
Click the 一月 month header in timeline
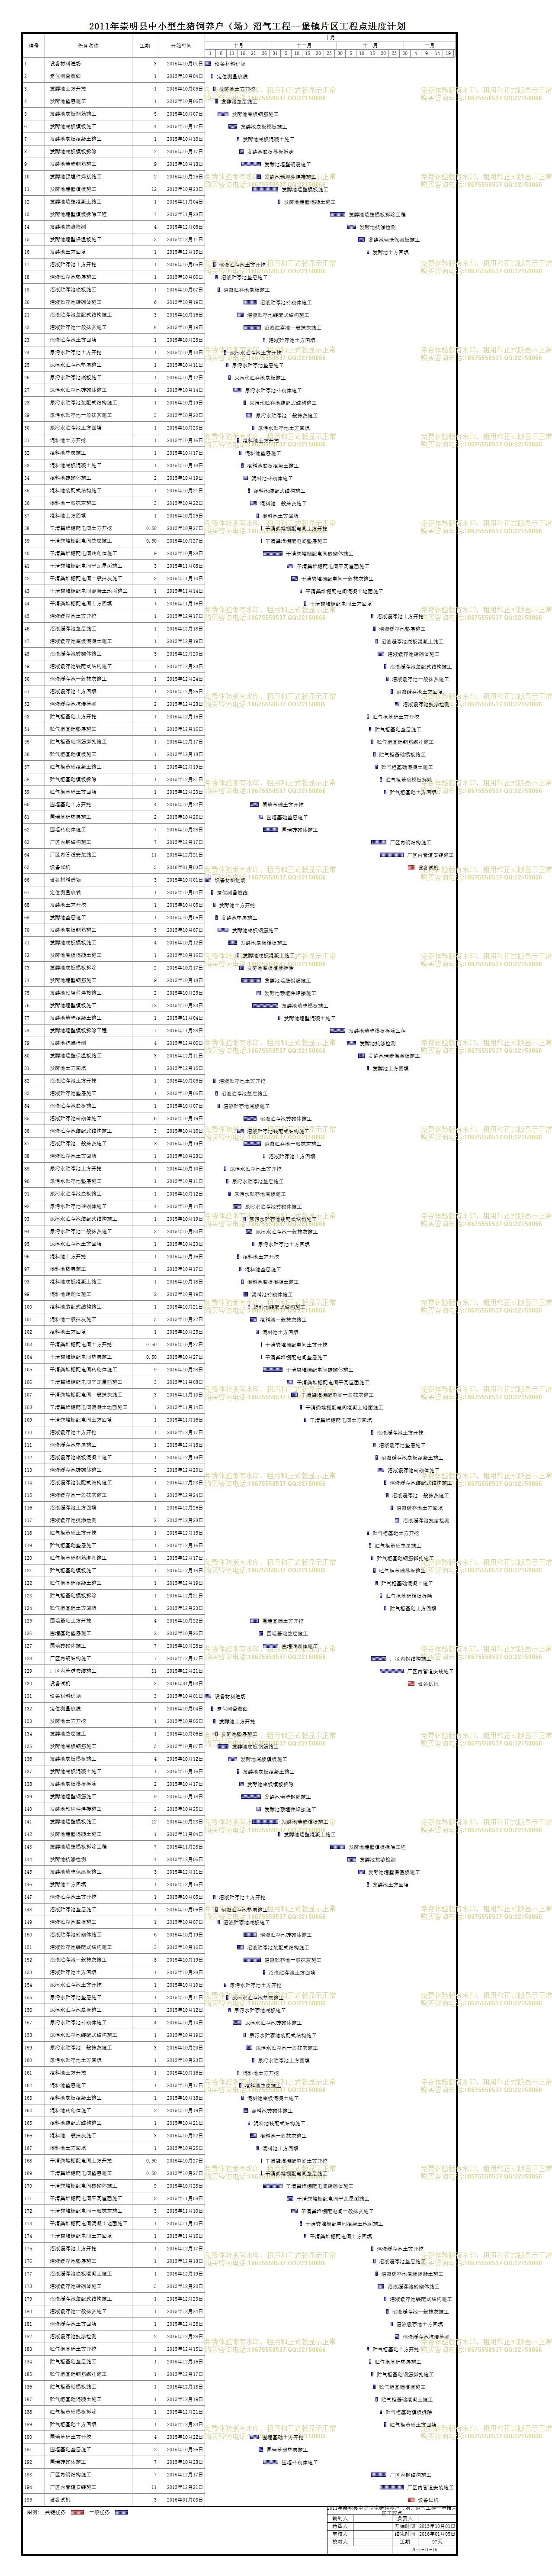[x=429, y=45]
